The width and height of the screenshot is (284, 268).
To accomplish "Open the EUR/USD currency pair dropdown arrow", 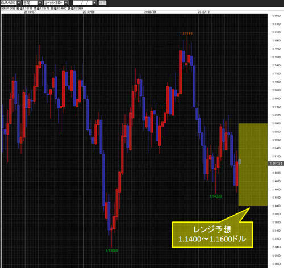I will [x=19, y=3].
